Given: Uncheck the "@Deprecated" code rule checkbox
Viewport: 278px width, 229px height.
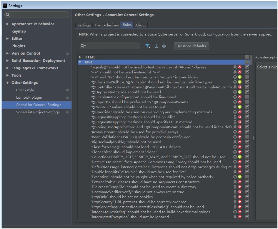Looking at the screenshot, I should click(247, 92).
